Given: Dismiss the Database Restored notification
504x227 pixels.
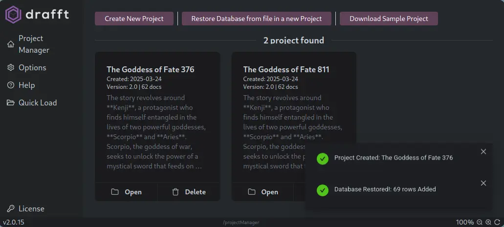Looking at the screenshot, I should click(x=483, y=183).
